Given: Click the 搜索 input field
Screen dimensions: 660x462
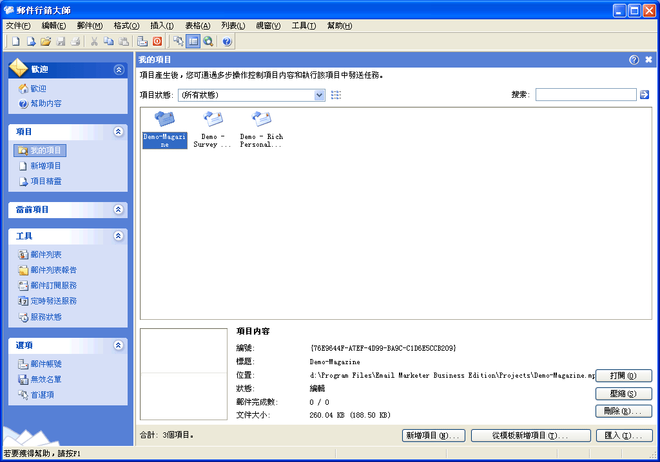Looking at the screenshot, I should (x=585, y=95).
